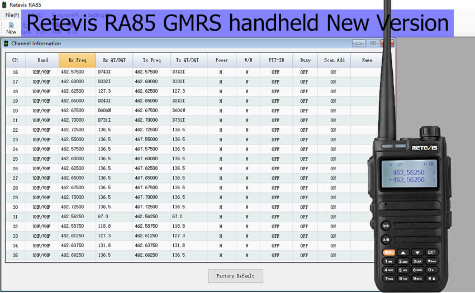Viewport: 475px width, 293px height.
Task: Click the PTT-ID column header
Action: tap(276, 60)
